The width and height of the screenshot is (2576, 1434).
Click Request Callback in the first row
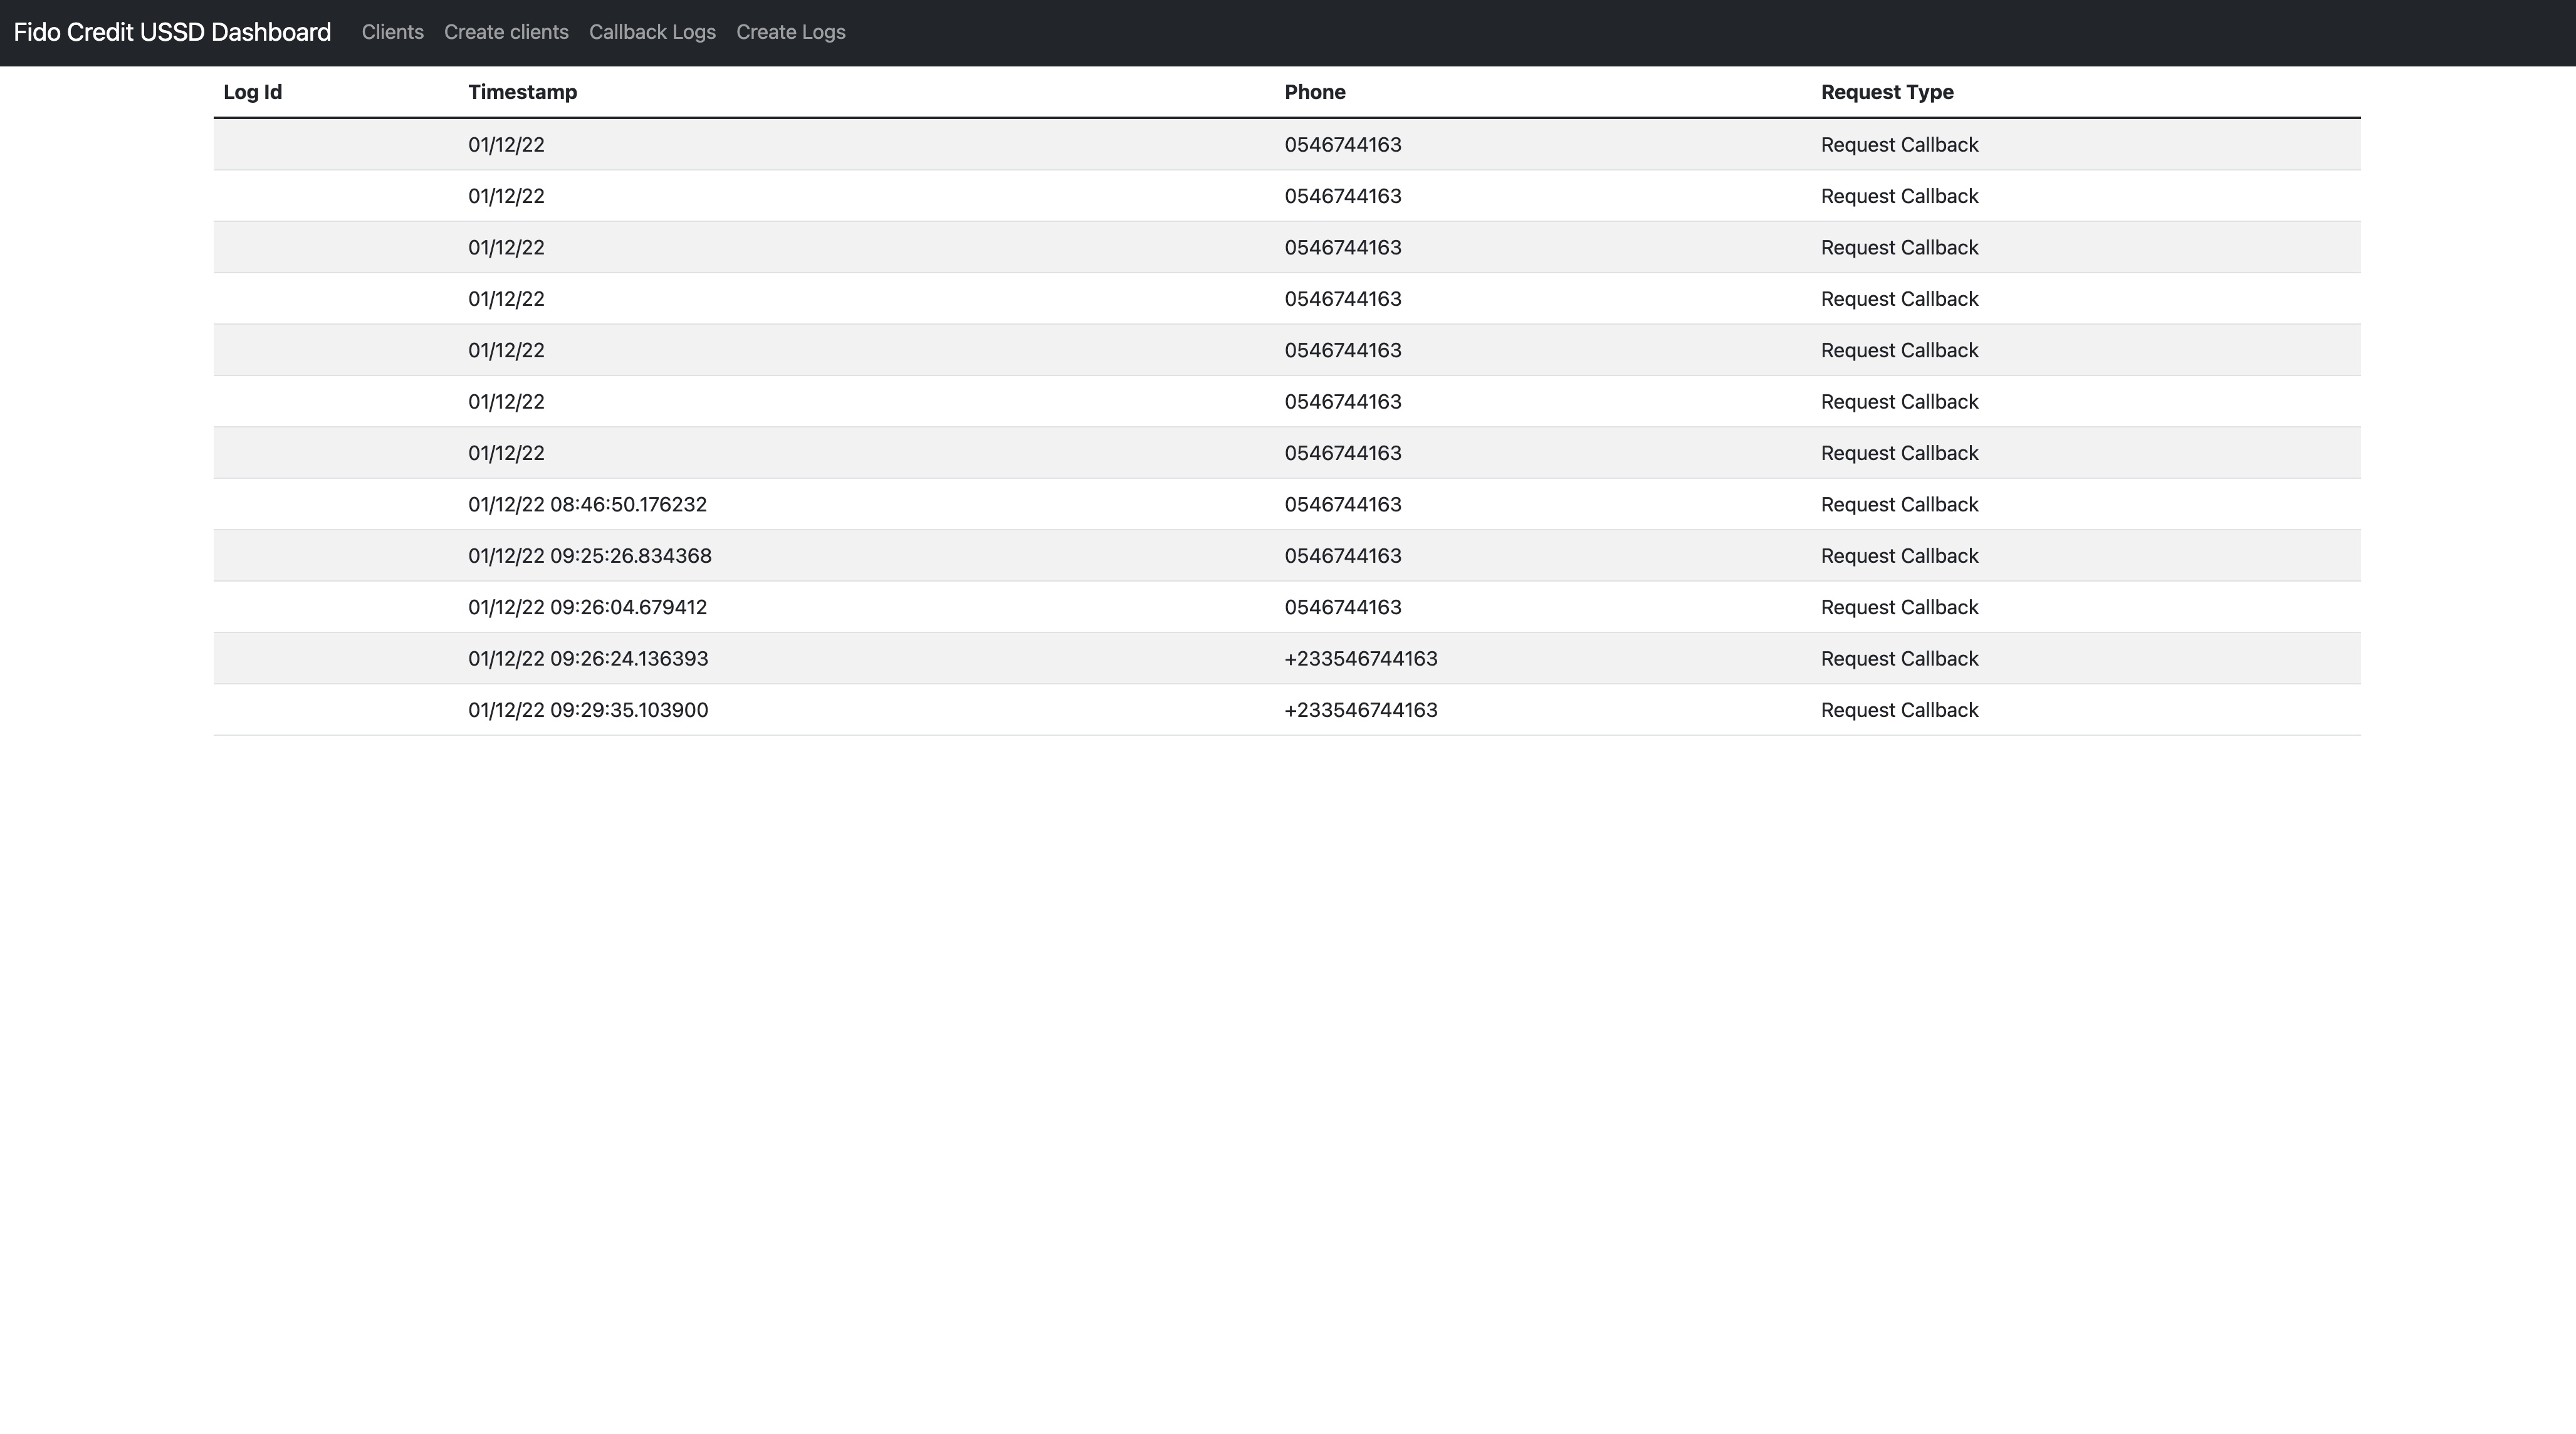(x=1898, y=145)
